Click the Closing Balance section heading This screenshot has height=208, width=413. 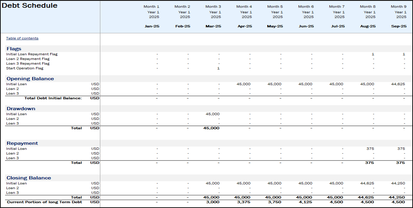pos(29,178)
